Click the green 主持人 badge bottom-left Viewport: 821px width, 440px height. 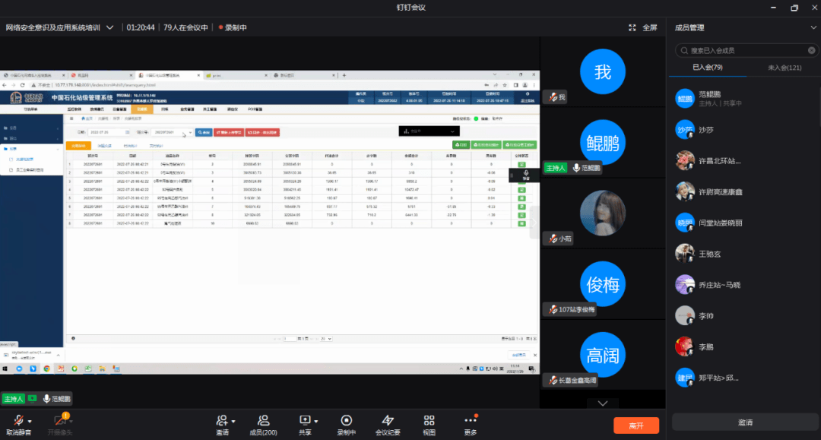(14, 399)
